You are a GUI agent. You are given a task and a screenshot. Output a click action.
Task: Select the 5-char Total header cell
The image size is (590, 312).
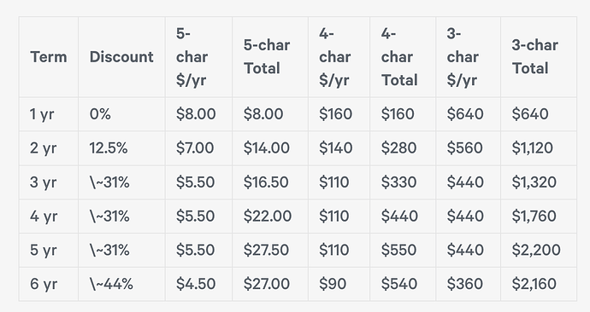[x=270, y=57]
